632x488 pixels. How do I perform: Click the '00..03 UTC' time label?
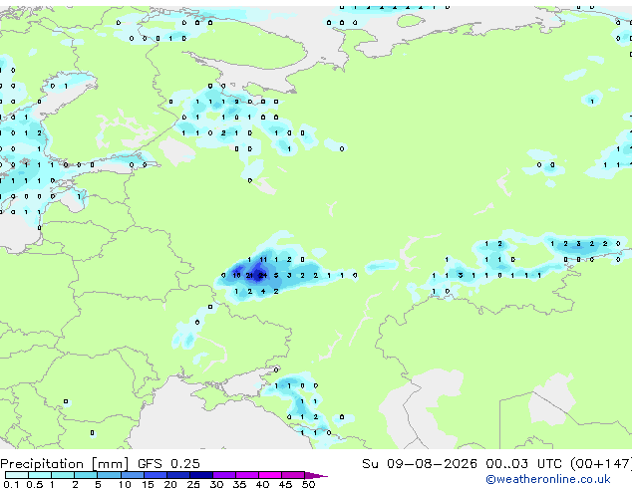(x=523, y=464)
